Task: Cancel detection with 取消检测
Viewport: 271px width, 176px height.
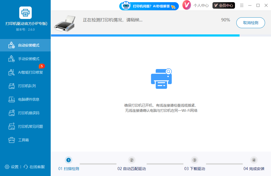Action: coord(250,23)
